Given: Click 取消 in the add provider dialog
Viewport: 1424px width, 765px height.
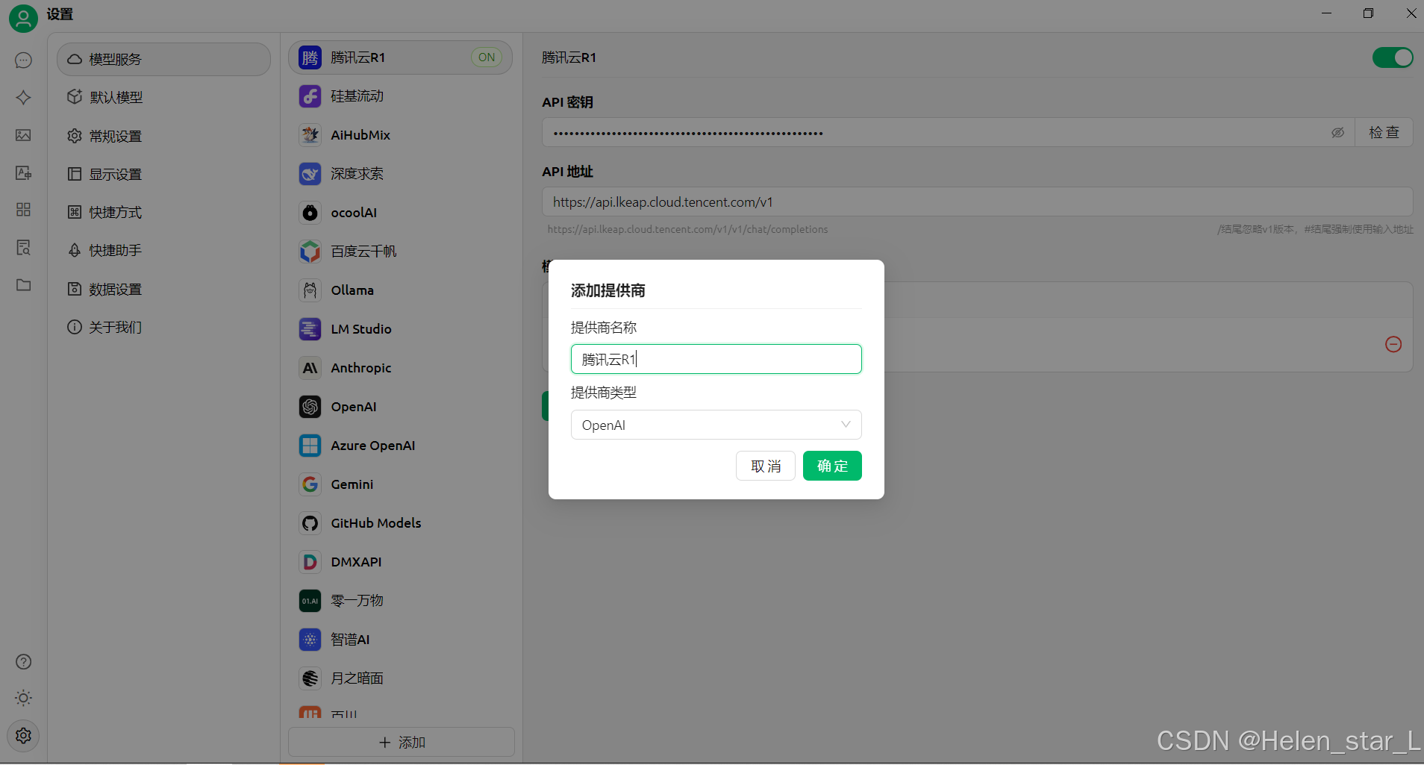Looking at the screenshot, I should pos(766,466).
